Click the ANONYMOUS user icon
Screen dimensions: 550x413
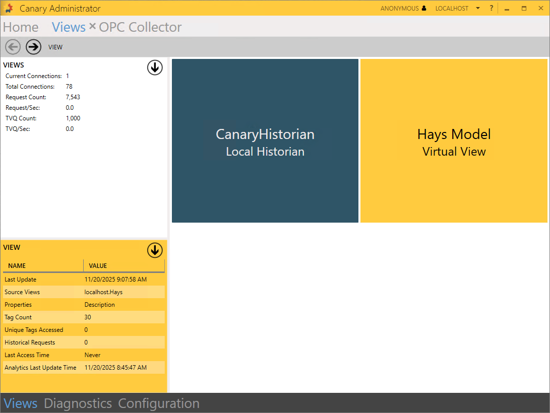pyautogui.click(x=424, y=9)
